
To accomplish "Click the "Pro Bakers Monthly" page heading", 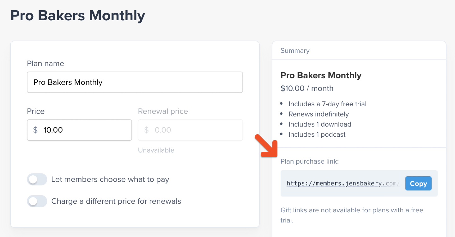I will (78, 16).
